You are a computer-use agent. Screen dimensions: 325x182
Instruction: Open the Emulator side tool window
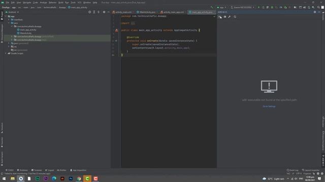coord(323,122)
